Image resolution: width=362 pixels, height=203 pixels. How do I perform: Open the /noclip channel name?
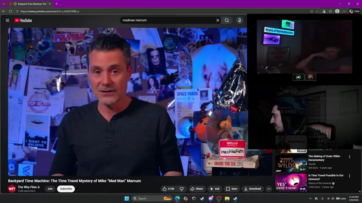tap(312, 164)
